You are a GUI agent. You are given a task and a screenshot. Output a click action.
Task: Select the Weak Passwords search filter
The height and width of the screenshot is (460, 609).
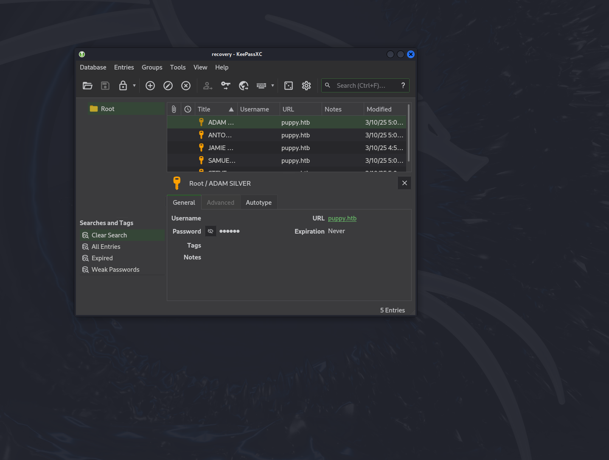[x=115, y=269]
